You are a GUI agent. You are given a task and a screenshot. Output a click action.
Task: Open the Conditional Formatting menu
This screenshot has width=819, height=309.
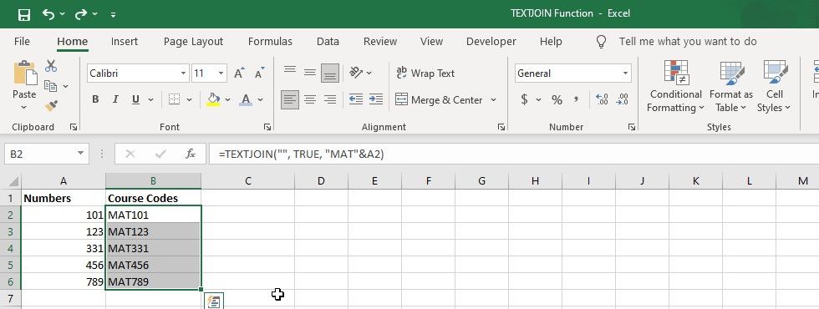point(675,86)
